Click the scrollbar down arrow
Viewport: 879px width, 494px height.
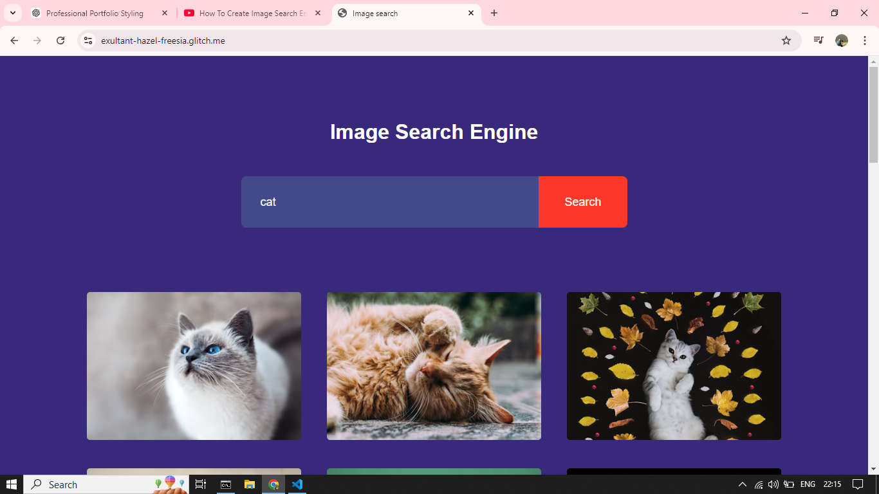tap(874, 469)
